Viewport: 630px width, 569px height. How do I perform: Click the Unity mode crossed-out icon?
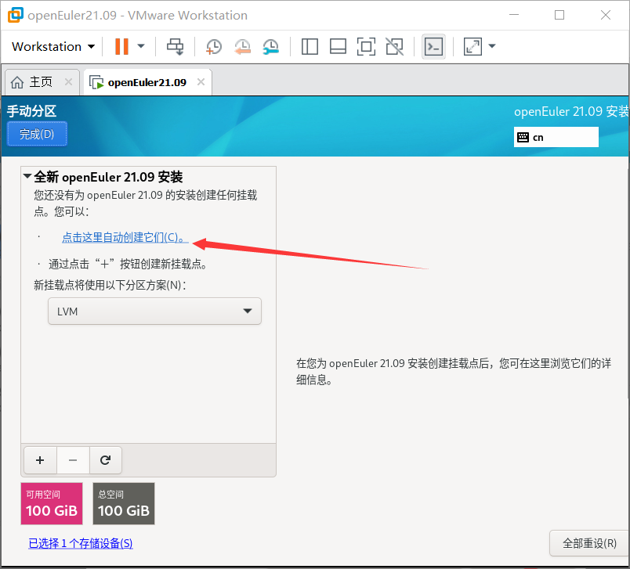[x=395, y=46]
